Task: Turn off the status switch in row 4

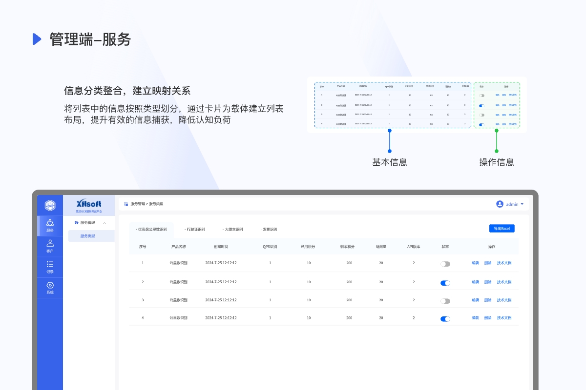Action: pyautogui.click(x=445, y=319)
